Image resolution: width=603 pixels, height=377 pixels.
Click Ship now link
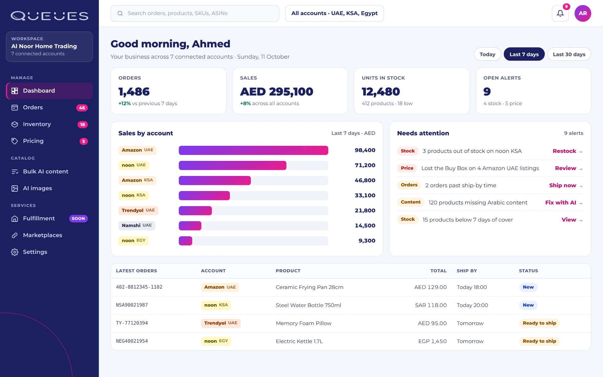pos(566,185)
